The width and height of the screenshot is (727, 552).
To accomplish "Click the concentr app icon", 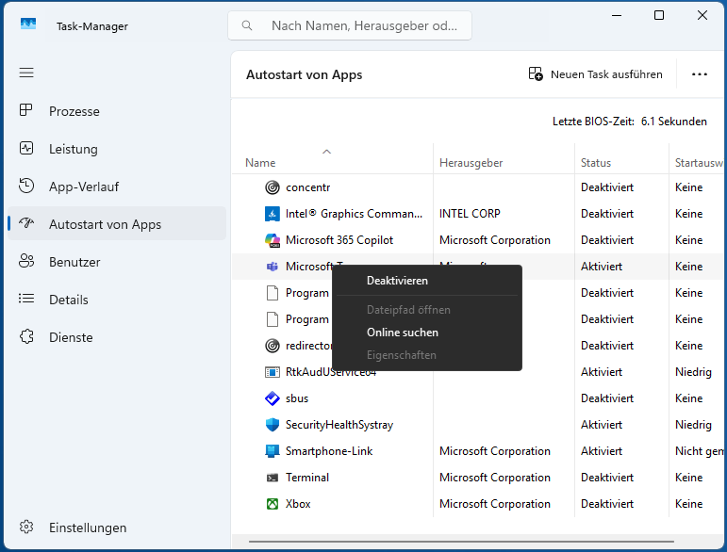I will coord(273,187).
